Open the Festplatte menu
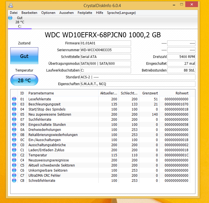 (85, 13)
